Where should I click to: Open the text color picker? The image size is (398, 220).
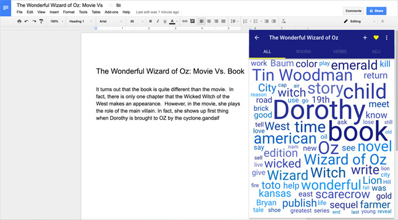(172, 21)
